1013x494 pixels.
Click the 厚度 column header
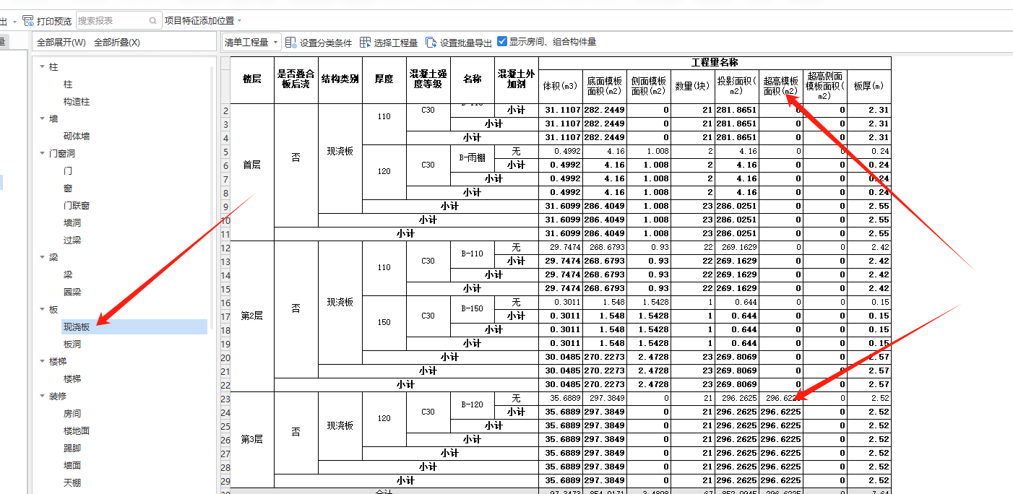(x=384, y=79)
